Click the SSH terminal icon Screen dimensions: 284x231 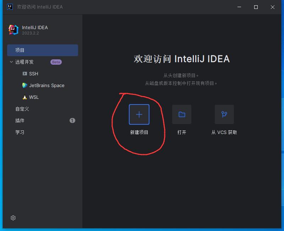(24, 74)
